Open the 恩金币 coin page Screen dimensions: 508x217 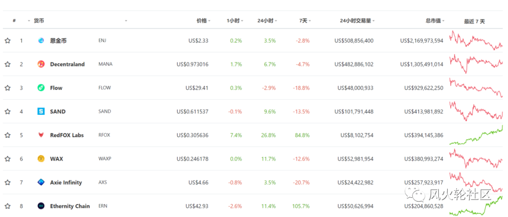[58, 40]
